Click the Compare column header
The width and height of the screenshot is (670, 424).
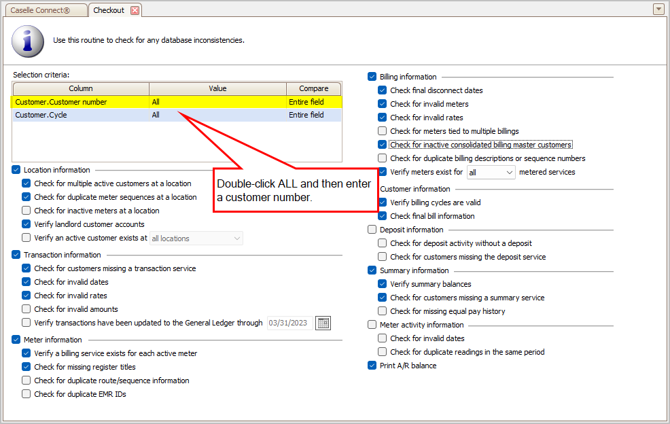coord(314,88)
